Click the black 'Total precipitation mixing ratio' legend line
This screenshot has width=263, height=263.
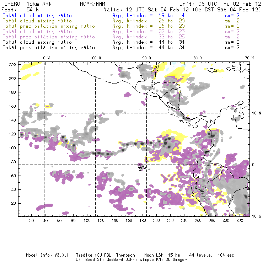tap(49, 48)
